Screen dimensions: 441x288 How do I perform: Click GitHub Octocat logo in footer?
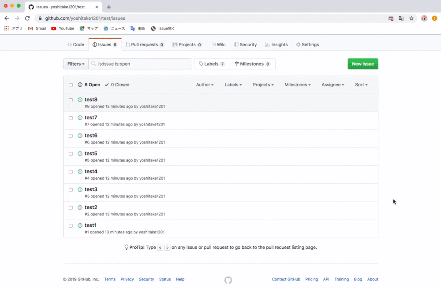(228, 280)
